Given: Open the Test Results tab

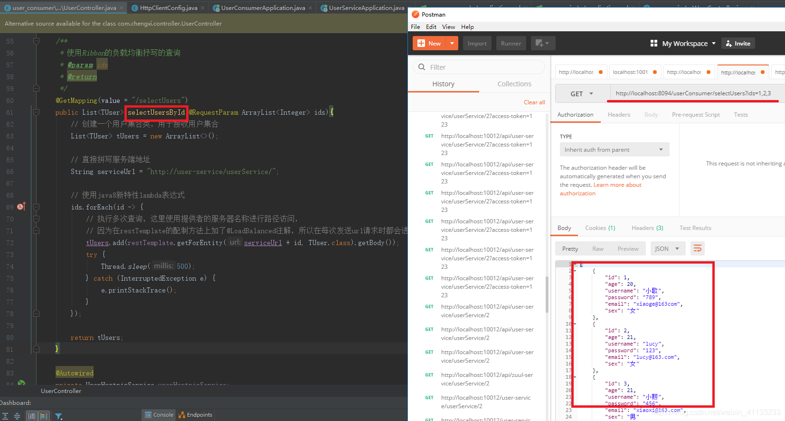Looking at the screenshot, I should (x=695, y=228).
